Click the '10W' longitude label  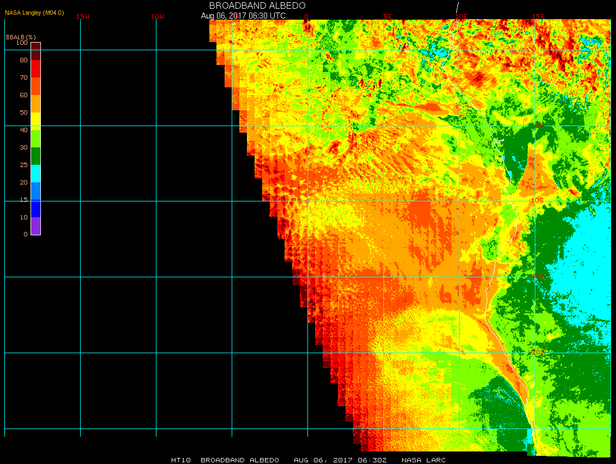(x=158, y=16)
